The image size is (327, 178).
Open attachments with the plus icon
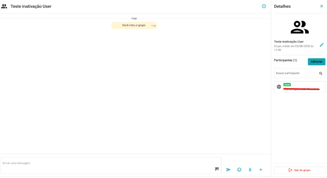pos(261,170)
